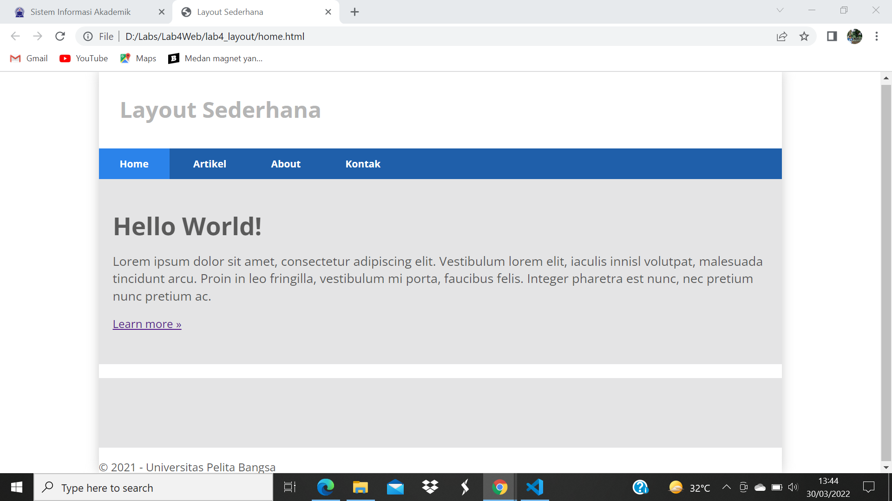
Task: Launch Visual Studio Code from the taskbar
Action: (535, 487)
